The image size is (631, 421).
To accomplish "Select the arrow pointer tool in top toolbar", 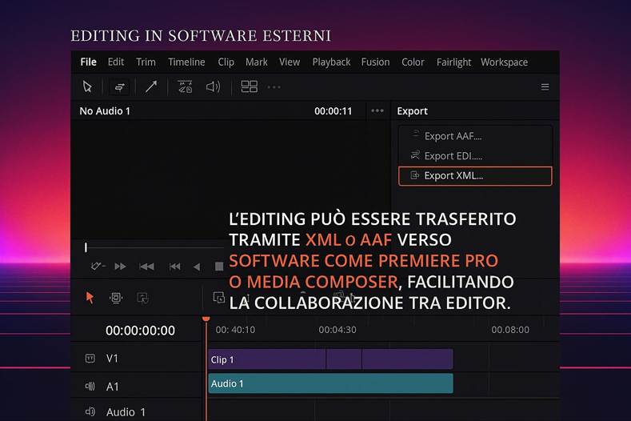I will coord(87,86).
